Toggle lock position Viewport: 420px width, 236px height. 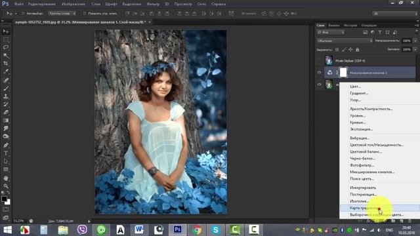350,50
